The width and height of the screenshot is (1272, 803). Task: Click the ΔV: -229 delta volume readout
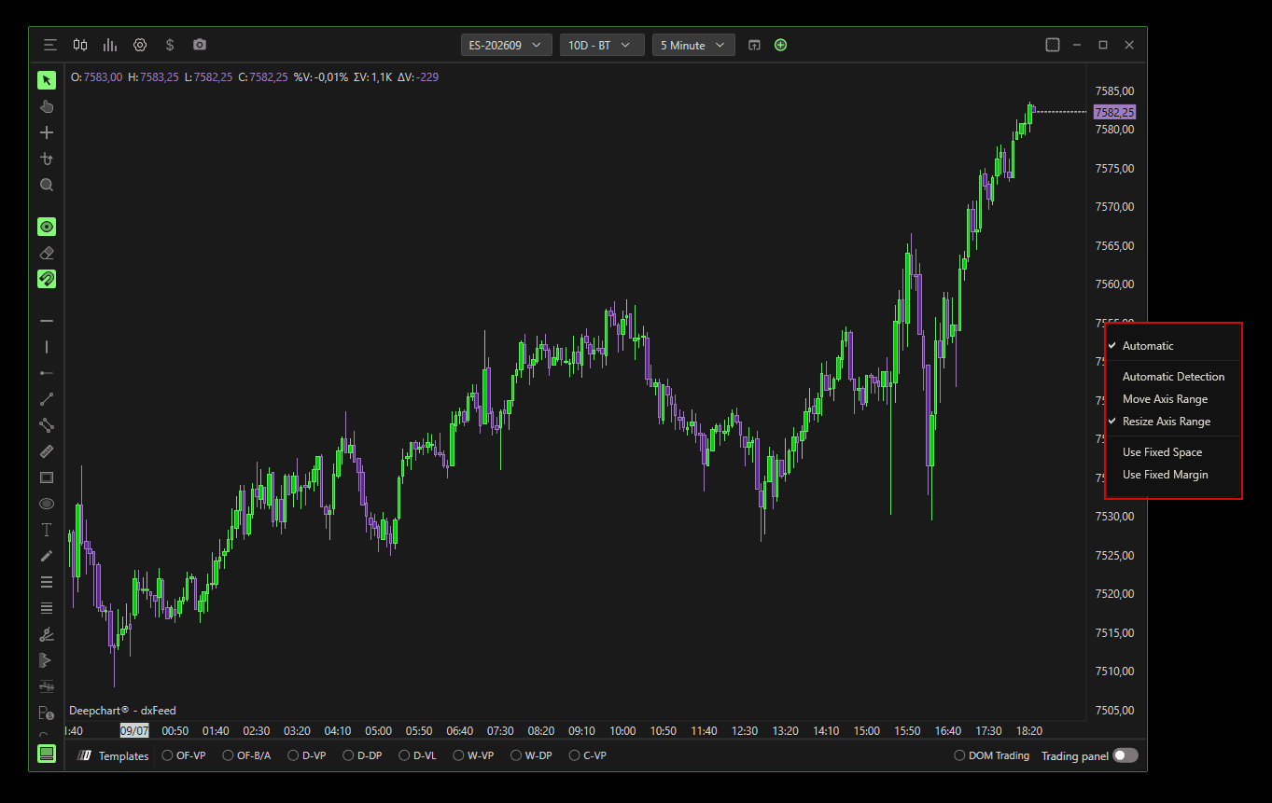click(x=418, y=77)
